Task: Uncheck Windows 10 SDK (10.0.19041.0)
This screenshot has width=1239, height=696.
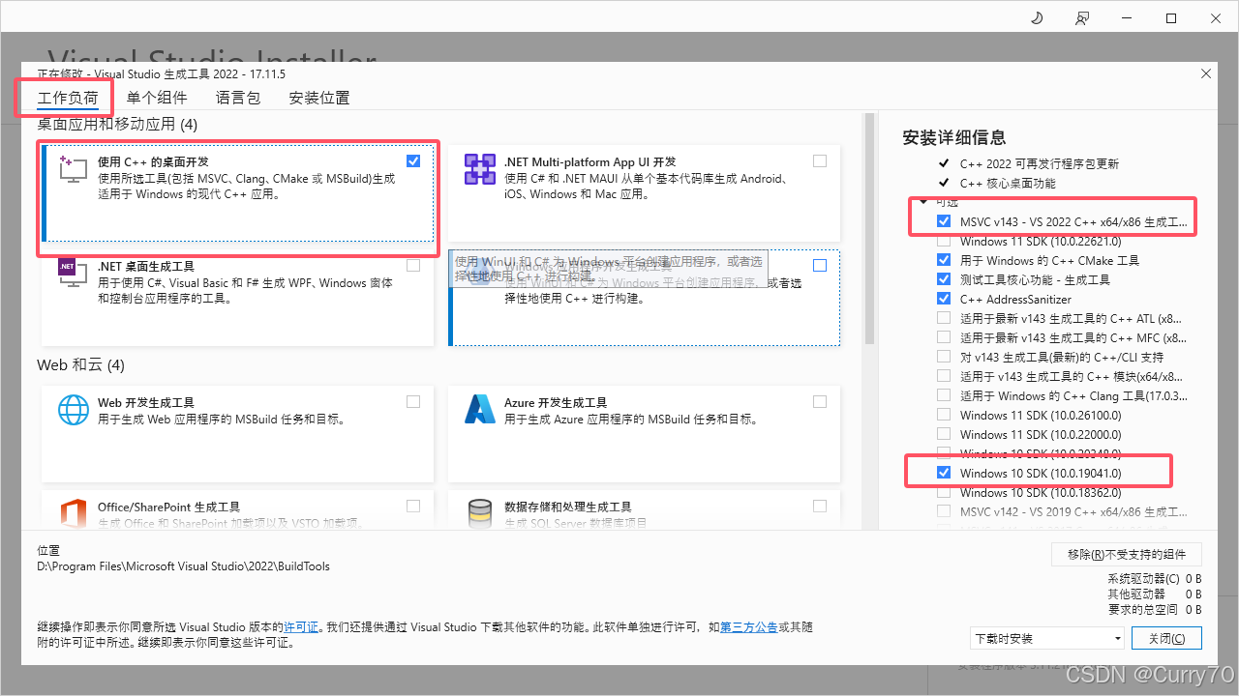Action: (944, 473)
